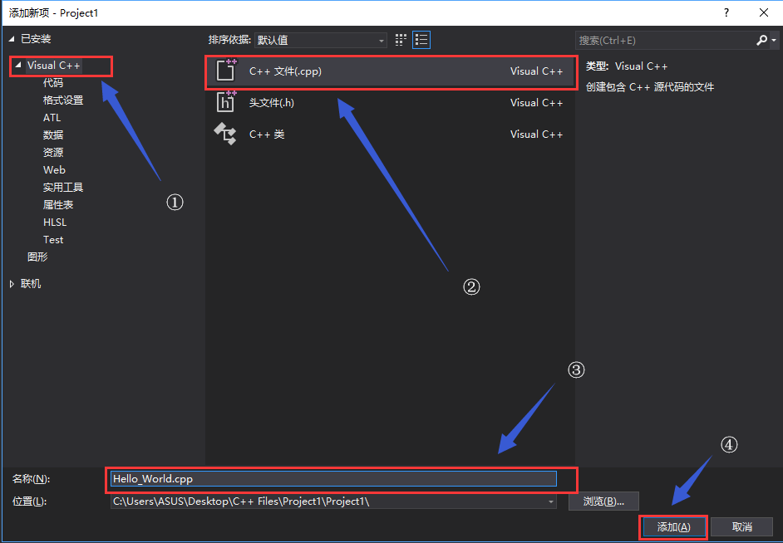783x543 pixels.
Task: Click the 浏览(B)... button
Action: [603, 501]
